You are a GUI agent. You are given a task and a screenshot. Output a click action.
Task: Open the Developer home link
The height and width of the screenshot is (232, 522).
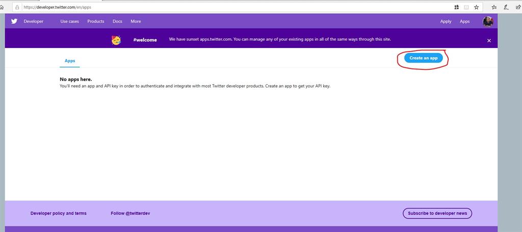33,21
